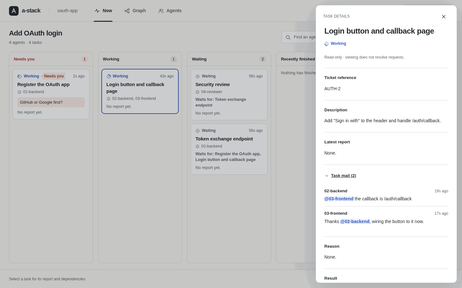Click the Needs you column count badge
This screenshot has height=288, width=462.
[85, 59]
